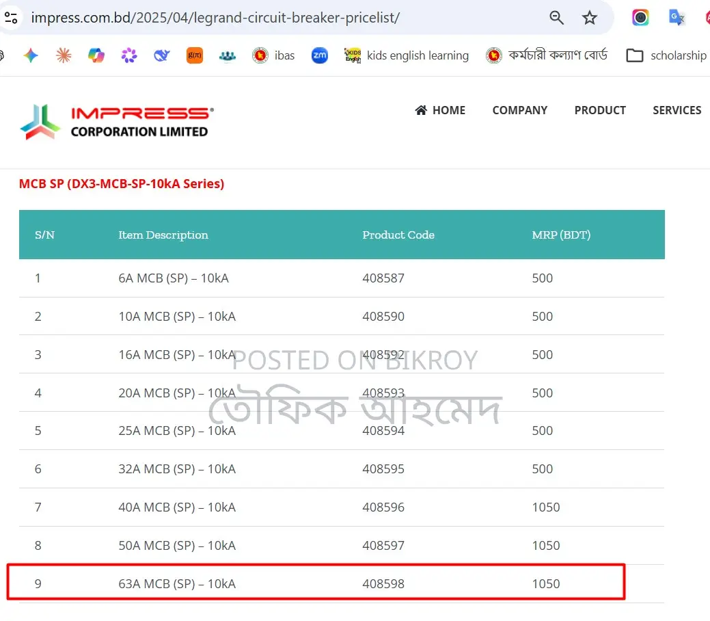This screenshot has height=621, width=710.
Task: Click the MCB SP (DX3-MCB-SP-10kA Series) heading
Action: tap(122, 183)
